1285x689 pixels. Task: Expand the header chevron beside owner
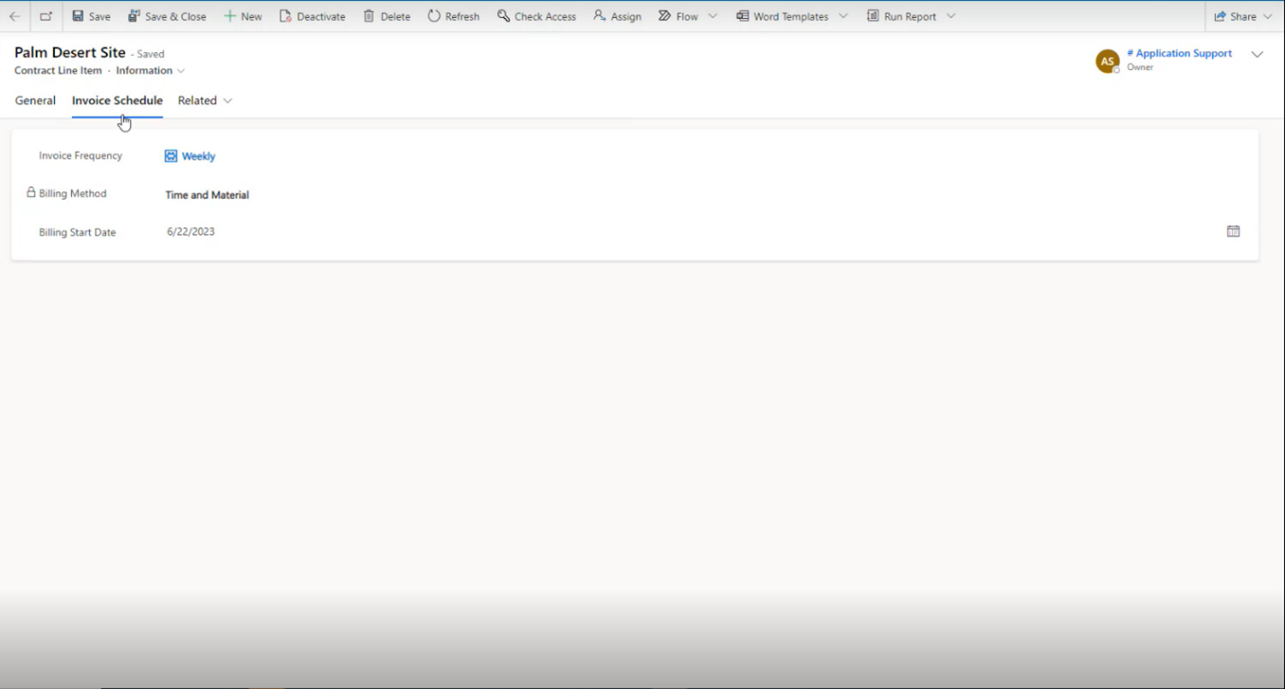pyautogui.click(x=1257, y=55)
